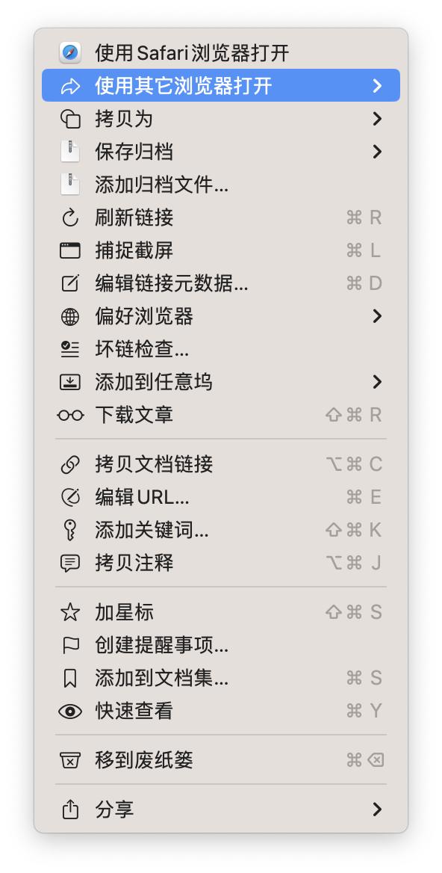Select 添加到文档集… menu item
Image resolution: width=442 pixels, height=873 pixels.
(x=221, y=678)
